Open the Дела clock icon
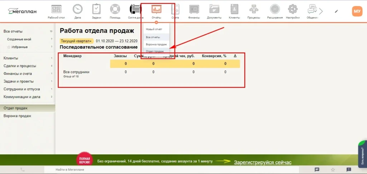This screenshot has width=367, height=174. pyautogui.click(x=77, y=9)
